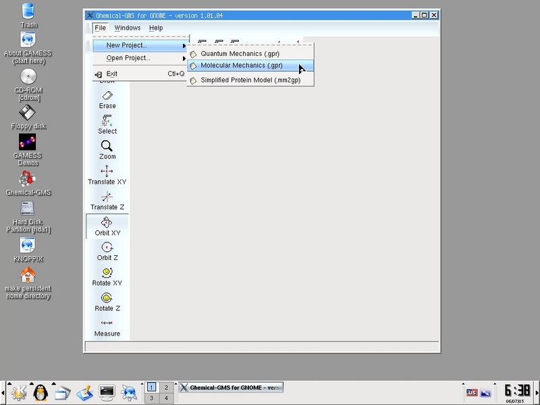
Task: Open the Windows menu
Action: [x=127, y=28]
